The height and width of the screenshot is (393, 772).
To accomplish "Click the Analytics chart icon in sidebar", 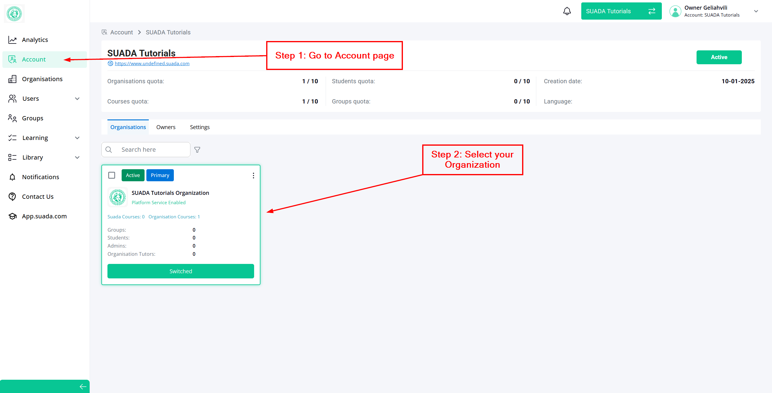I will (x=12, y=40).
